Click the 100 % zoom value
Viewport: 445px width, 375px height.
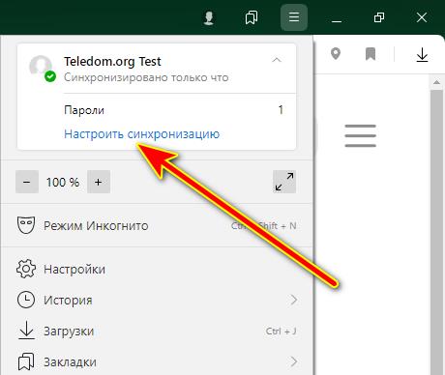coord(63,182)
